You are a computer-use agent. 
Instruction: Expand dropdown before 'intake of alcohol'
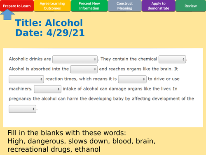[x=47, y=89]
